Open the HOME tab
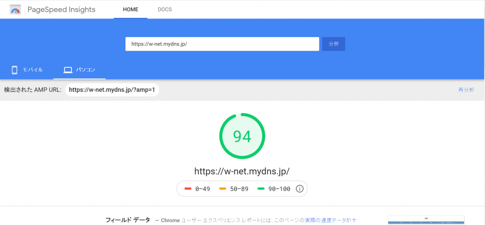 coord(131,9)
